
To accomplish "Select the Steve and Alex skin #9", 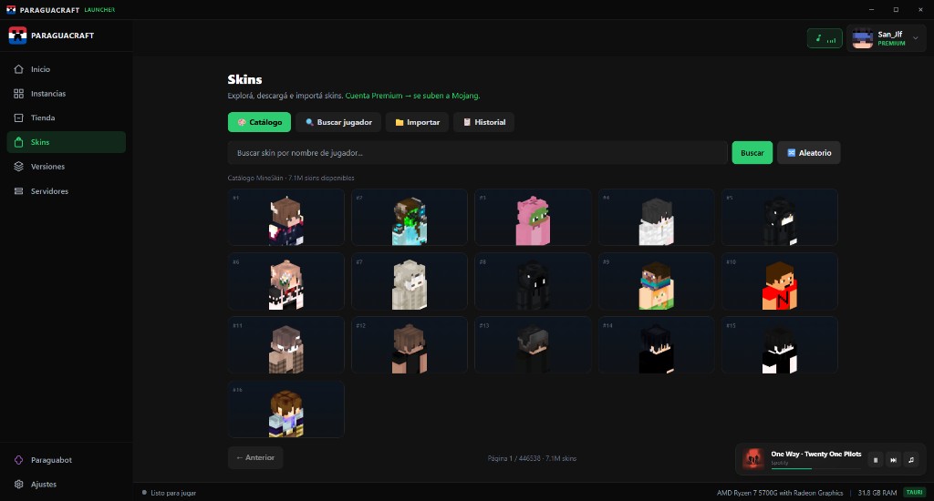I will tap(656, 281).
